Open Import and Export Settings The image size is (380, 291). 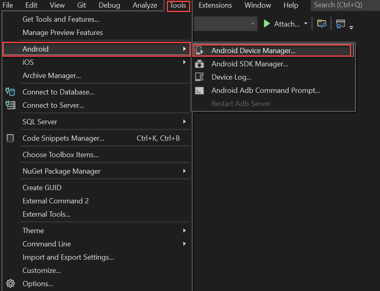pyautogui.click(x=97, y=257)
